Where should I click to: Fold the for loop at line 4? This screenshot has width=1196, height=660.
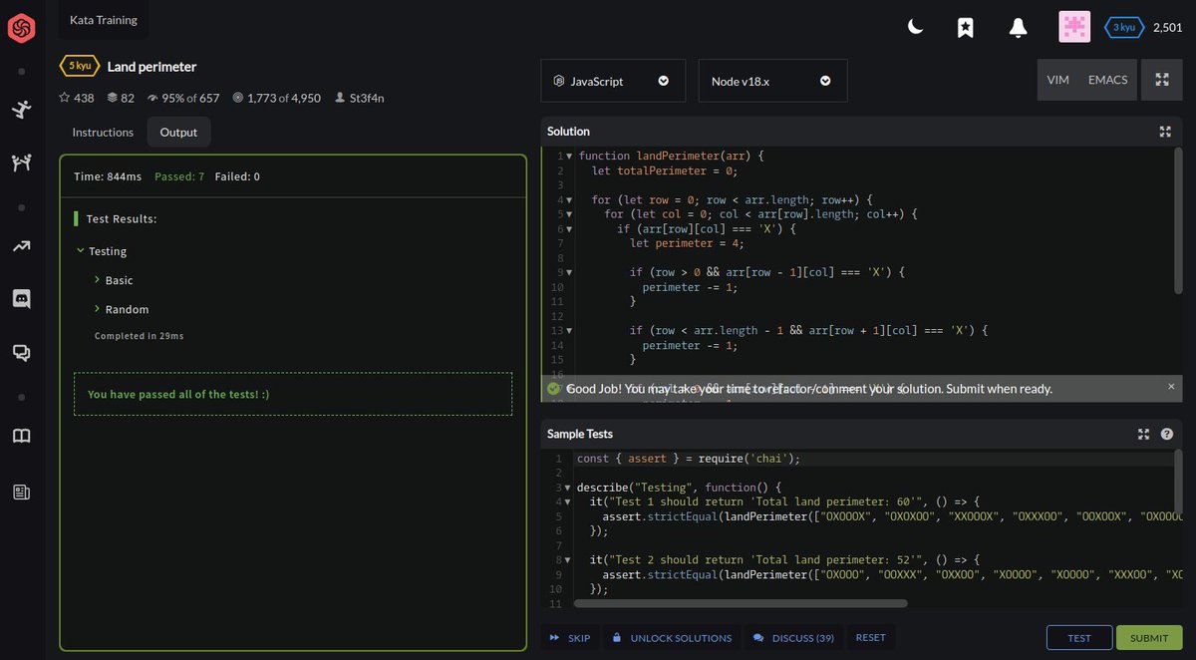[569, 199]
